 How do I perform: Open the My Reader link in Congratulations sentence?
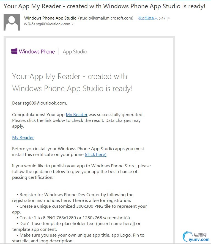76,115
